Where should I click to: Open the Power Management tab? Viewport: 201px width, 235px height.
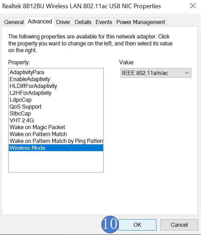tap(140, 22)
